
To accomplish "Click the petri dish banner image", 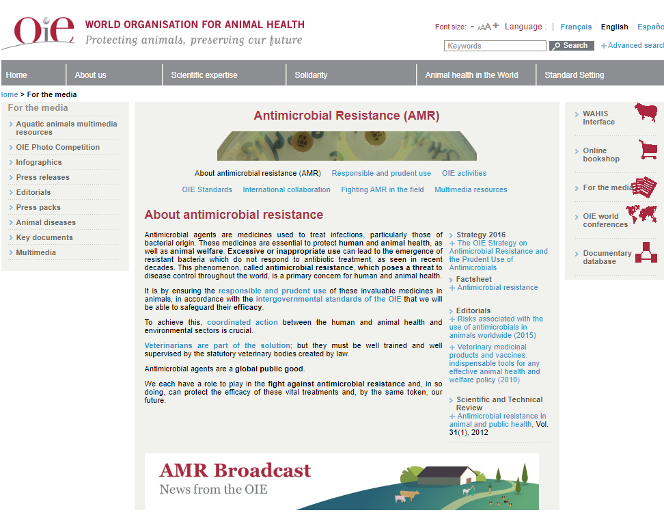I will (347, 146).
